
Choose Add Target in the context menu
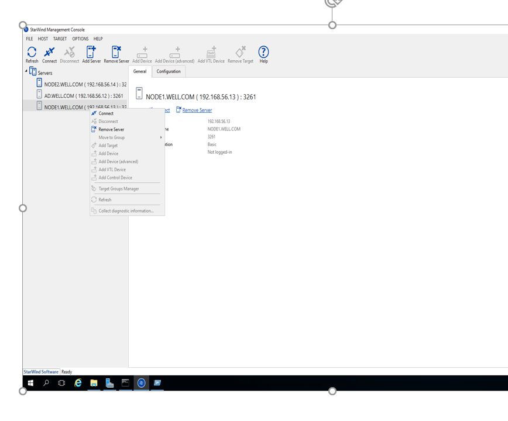point(127,146)
